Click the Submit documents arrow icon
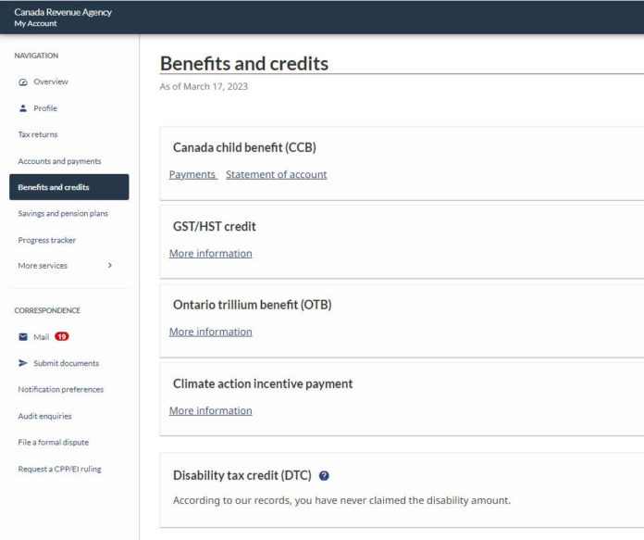 23,363
